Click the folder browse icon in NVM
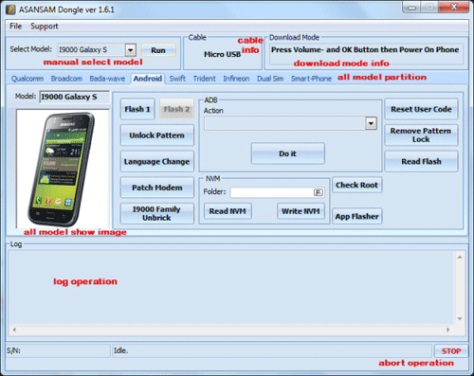The height and width of the screenshot is (376, 474). pos(319,192)
